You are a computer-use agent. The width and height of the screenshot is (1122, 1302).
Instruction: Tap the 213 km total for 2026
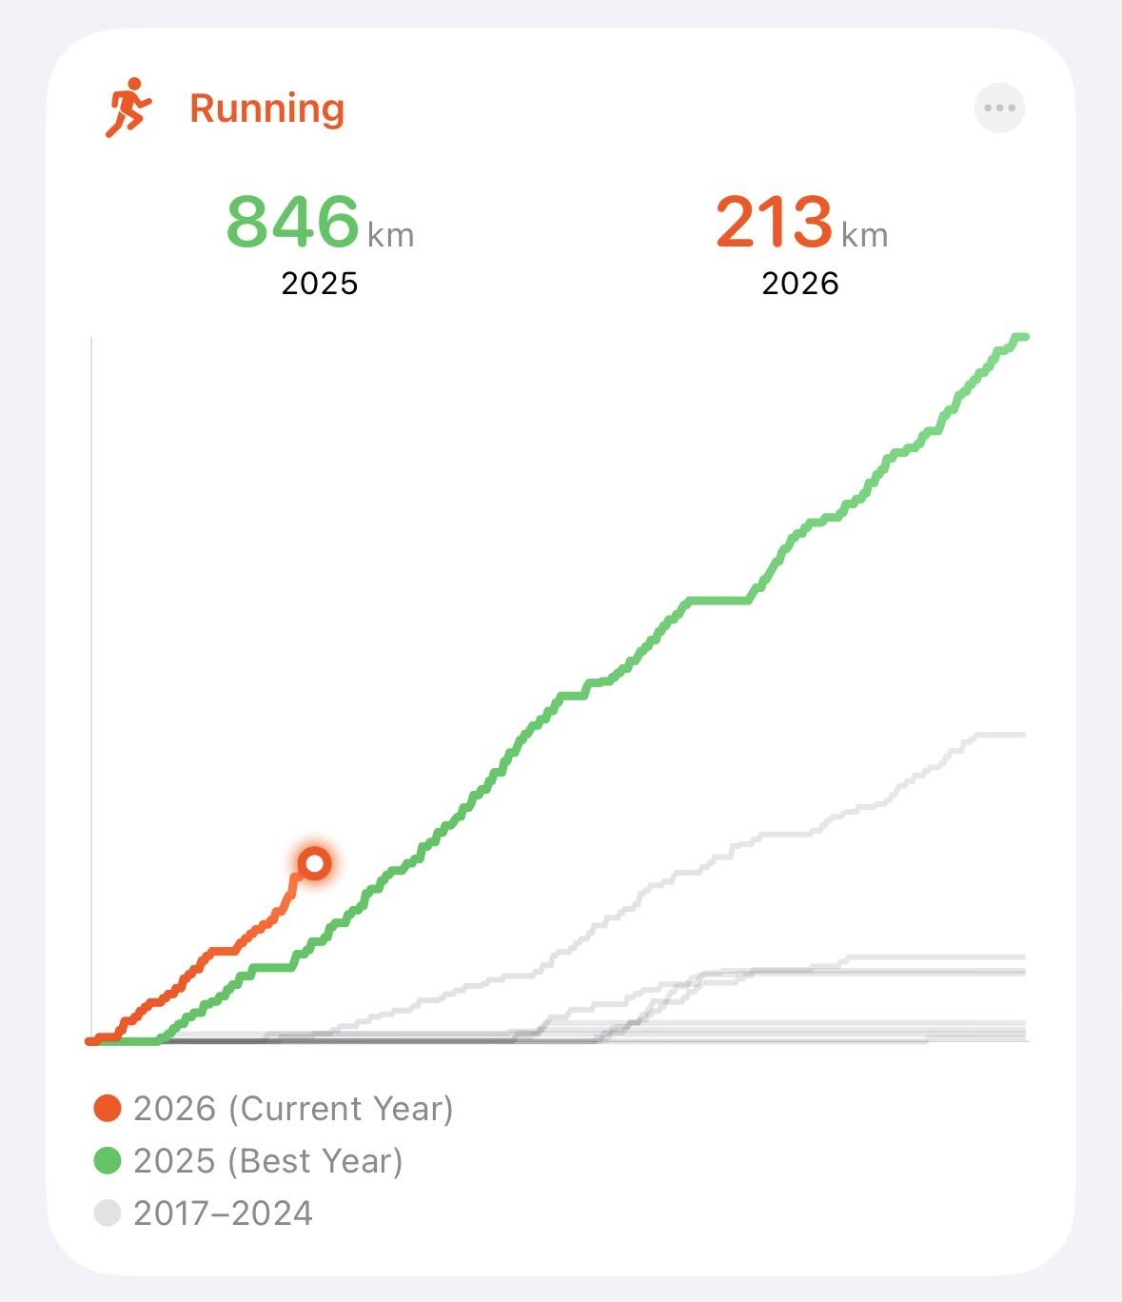[774, 222]
